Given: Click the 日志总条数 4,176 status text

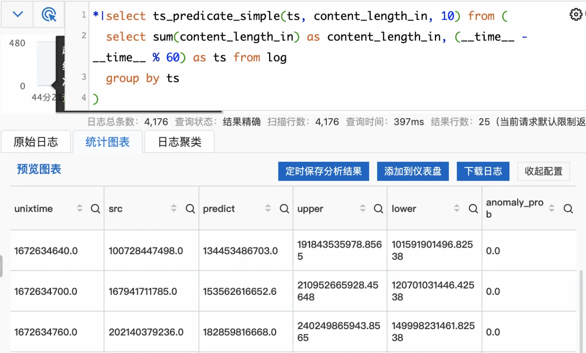Looking at the screenshot, I should point(128,122).
